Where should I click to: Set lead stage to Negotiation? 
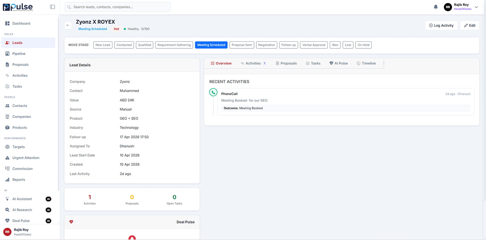coord(267,45)
